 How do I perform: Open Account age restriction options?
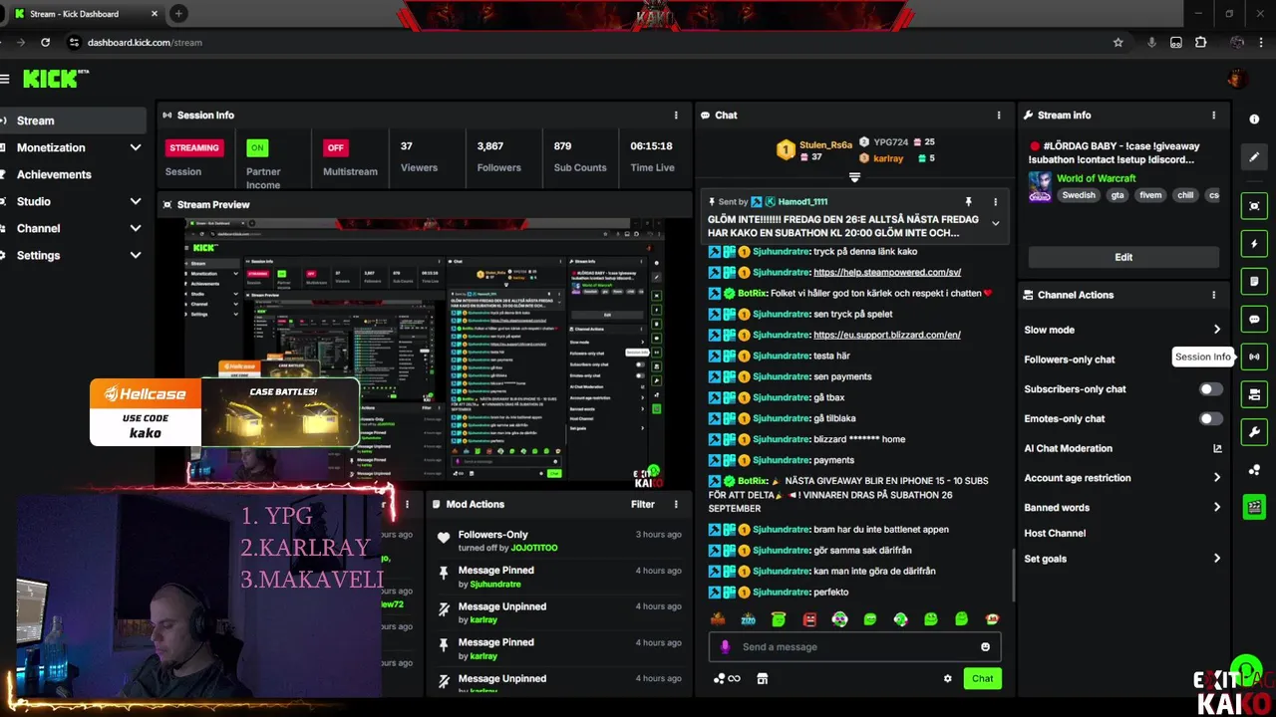[1217, 478]
